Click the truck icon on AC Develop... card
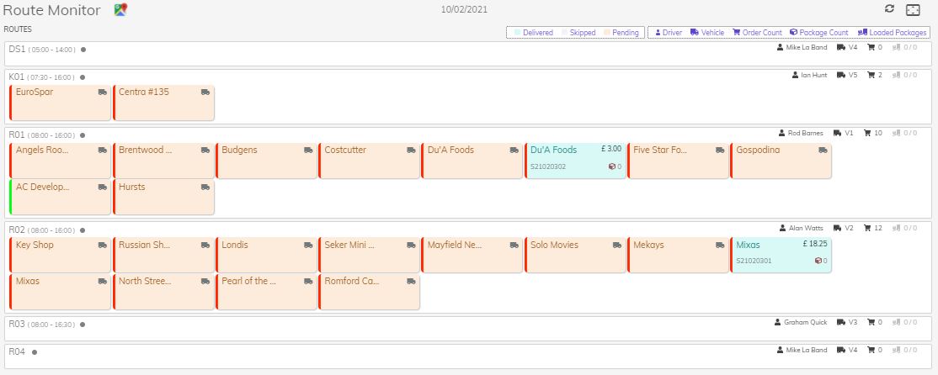The height and width of the screenshot is (375, 938). (x=102, y=187)
